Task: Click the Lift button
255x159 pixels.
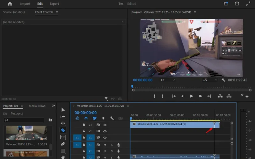Action: click(x=220, y=96)
